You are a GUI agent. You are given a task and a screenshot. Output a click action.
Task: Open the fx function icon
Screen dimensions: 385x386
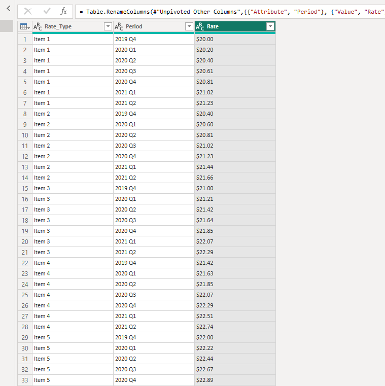[x=63, y=11]
